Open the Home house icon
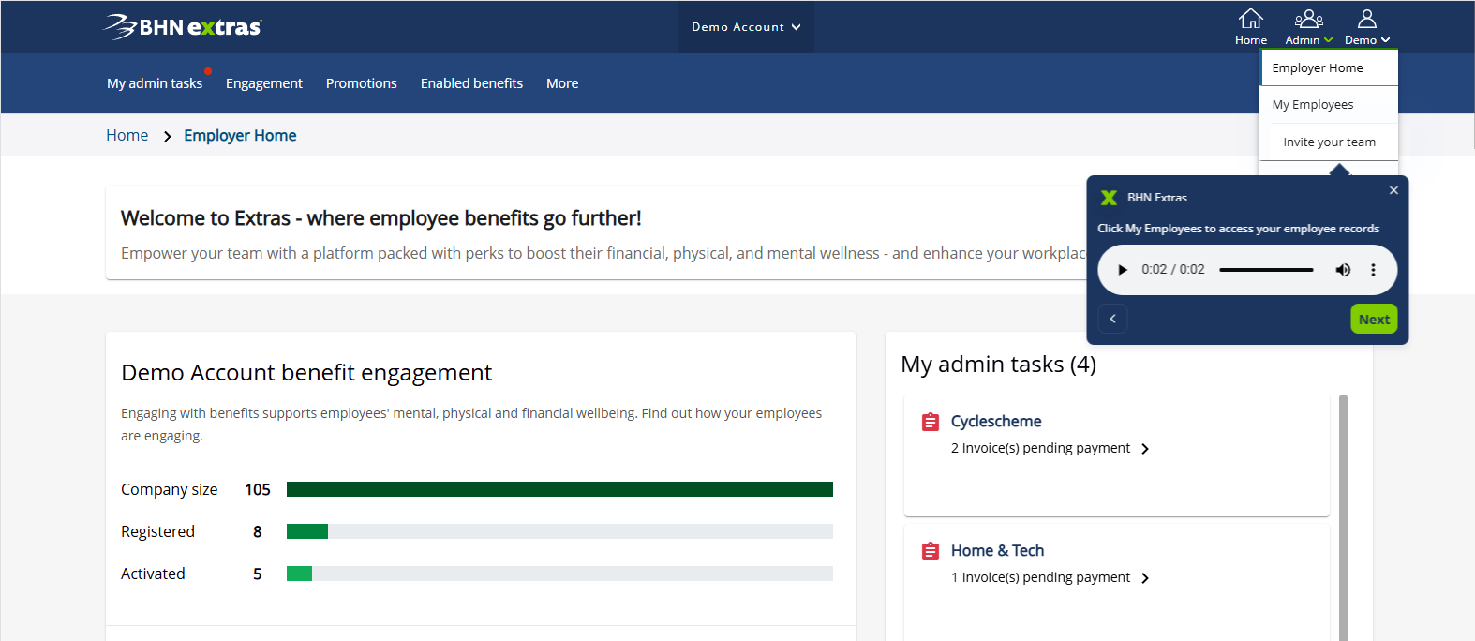Screen dimensions: 1475x641 pyautogui.click(x=1250, y=19)
